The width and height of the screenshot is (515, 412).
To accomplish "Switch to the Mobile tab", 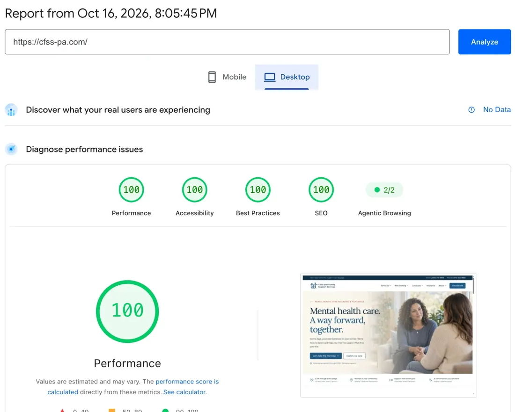I will coord(227,77).
